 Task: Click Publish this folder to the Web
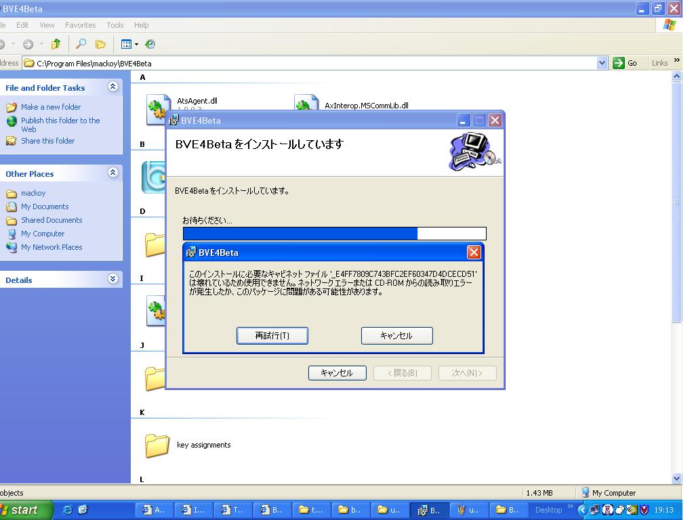[60, 125]
